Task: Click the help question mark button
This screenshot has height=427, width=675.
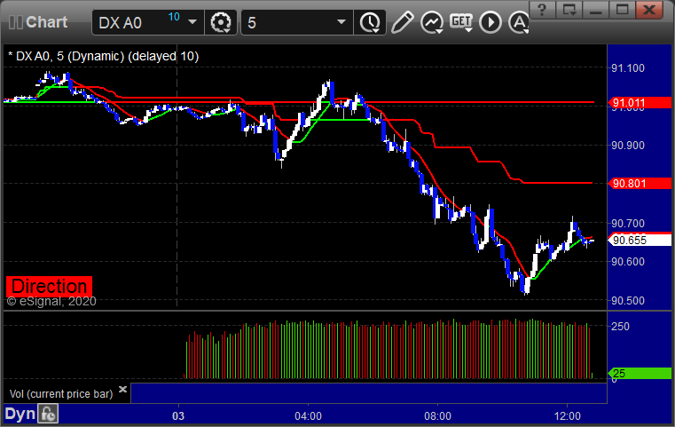Action: [542, 10]
